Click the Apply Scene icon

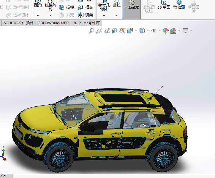[173, 31]
